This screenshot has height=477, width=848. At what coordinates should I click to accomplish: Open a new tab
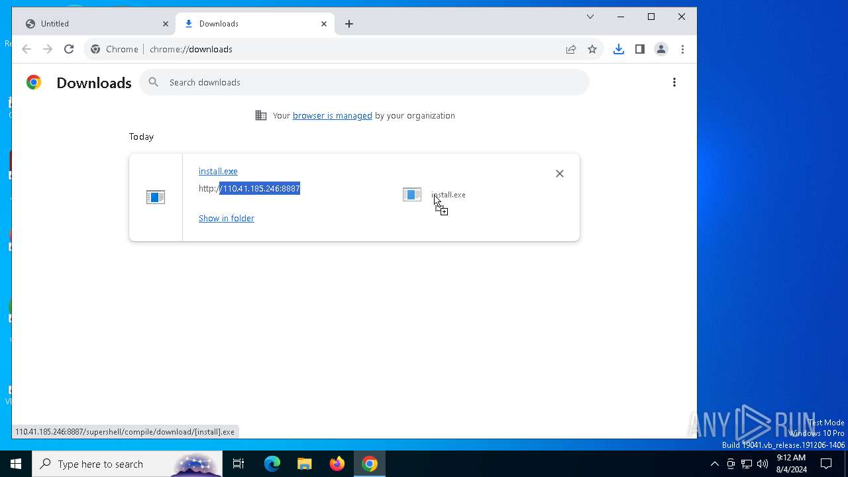(x=349, y=24)
